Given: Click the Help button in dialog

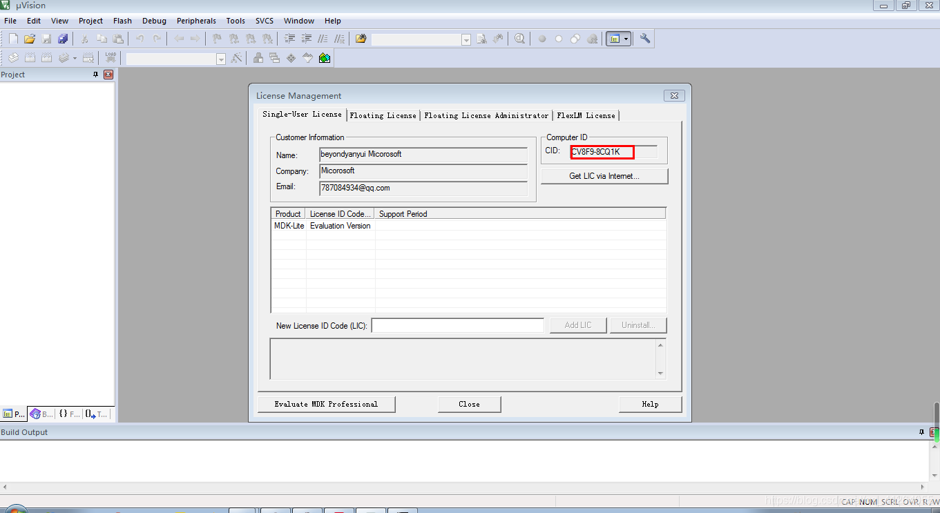Looking at the screenshot, I should tap(650, 404).
